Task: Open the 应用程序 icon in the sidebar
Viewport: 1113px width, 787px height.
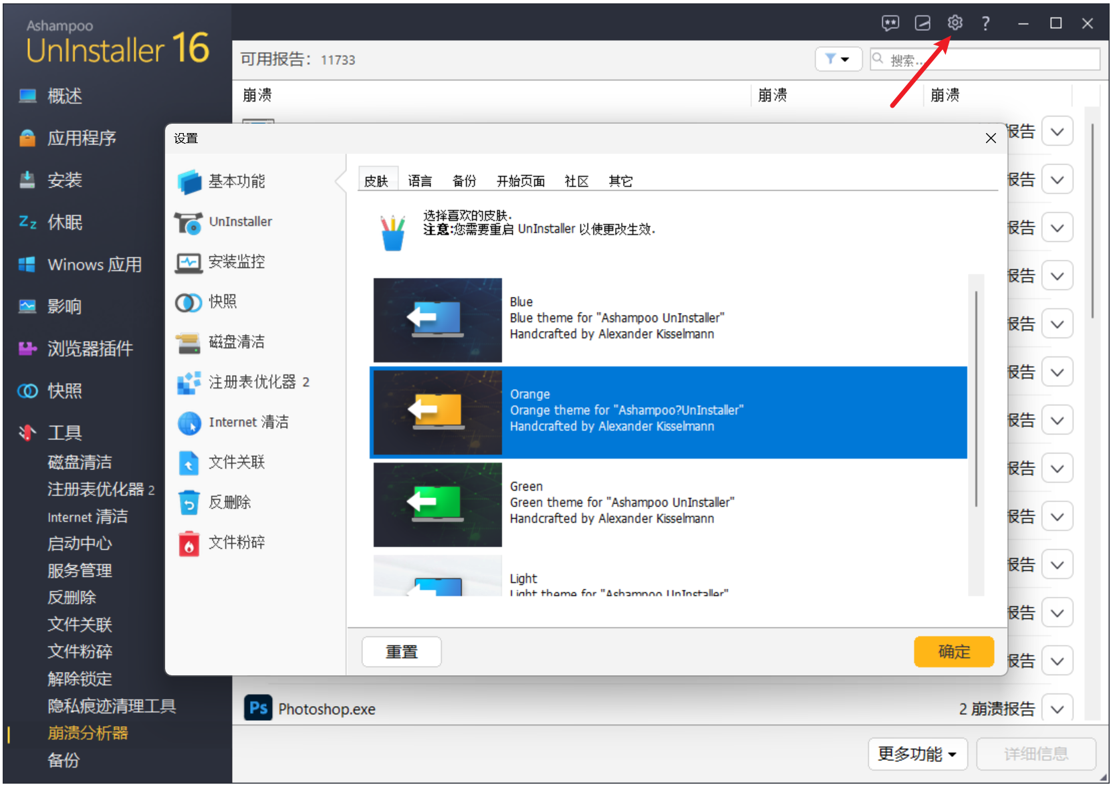Action: (27, 138)
